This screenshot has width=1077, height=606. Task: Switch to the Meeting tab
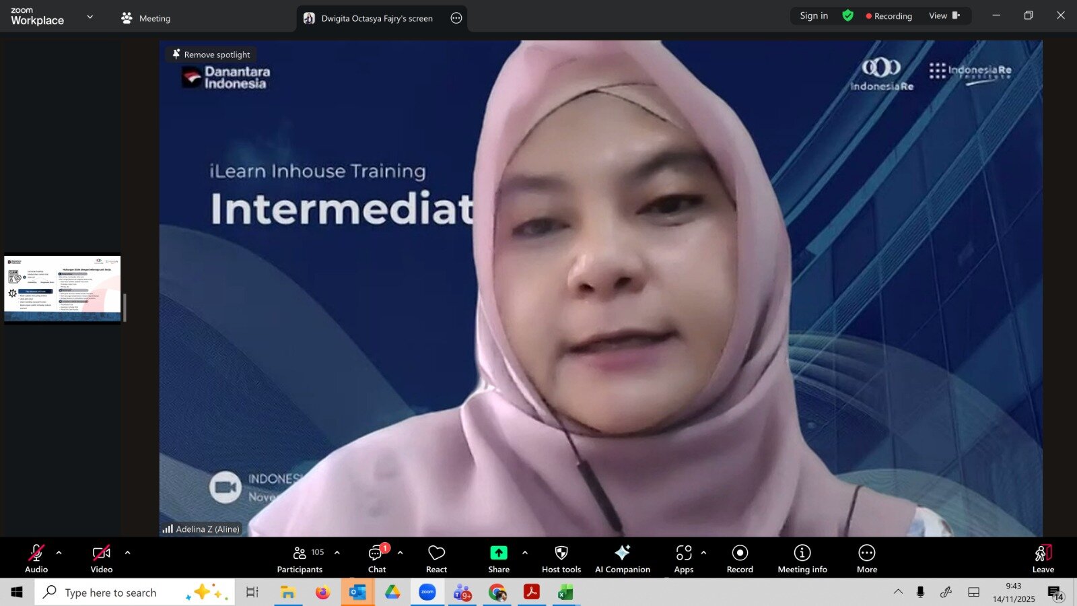point(146,18)
